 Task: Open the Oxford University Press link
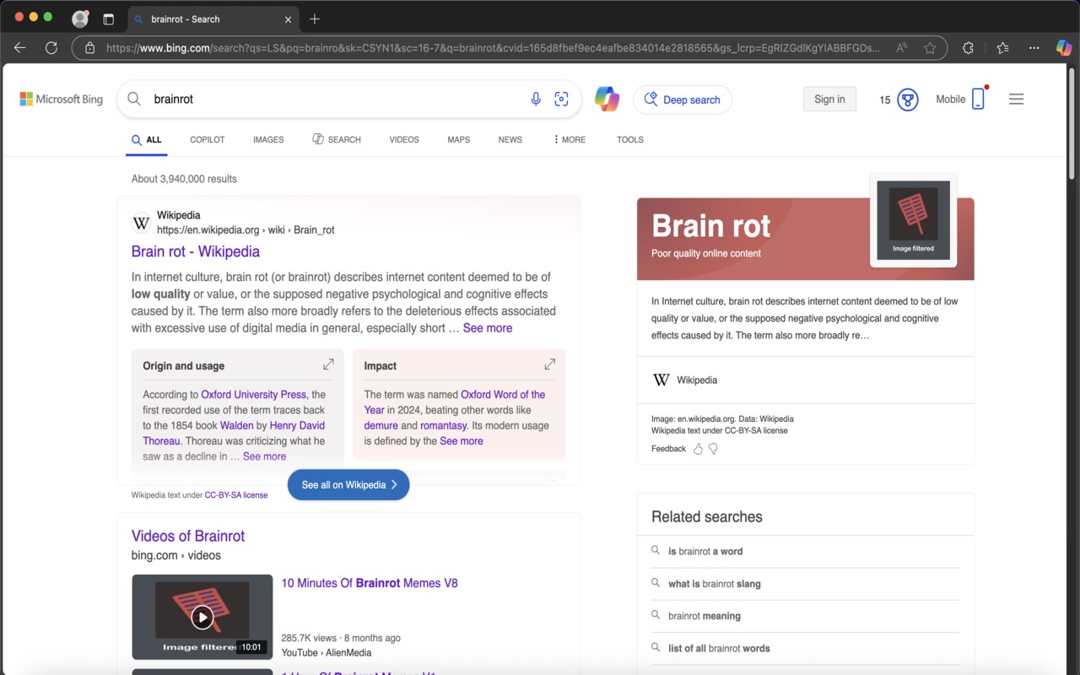tap(254, 394)
